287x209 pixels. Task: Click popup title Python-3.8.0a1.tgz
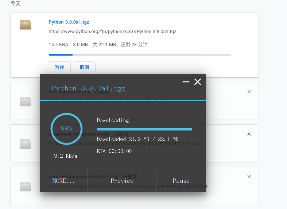click(88, 88)
